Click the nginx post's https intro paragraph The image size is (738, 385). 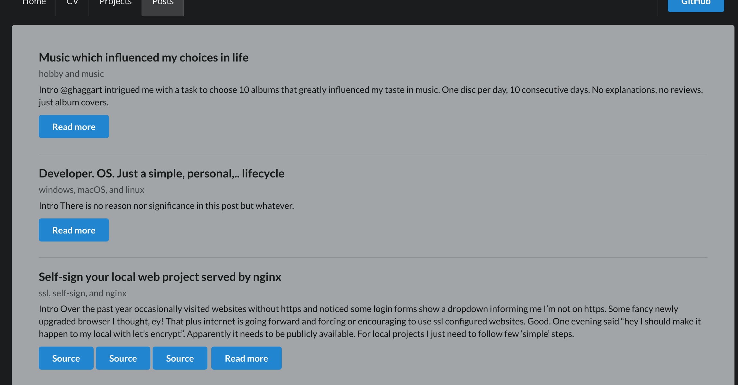[x=370, y=321]
